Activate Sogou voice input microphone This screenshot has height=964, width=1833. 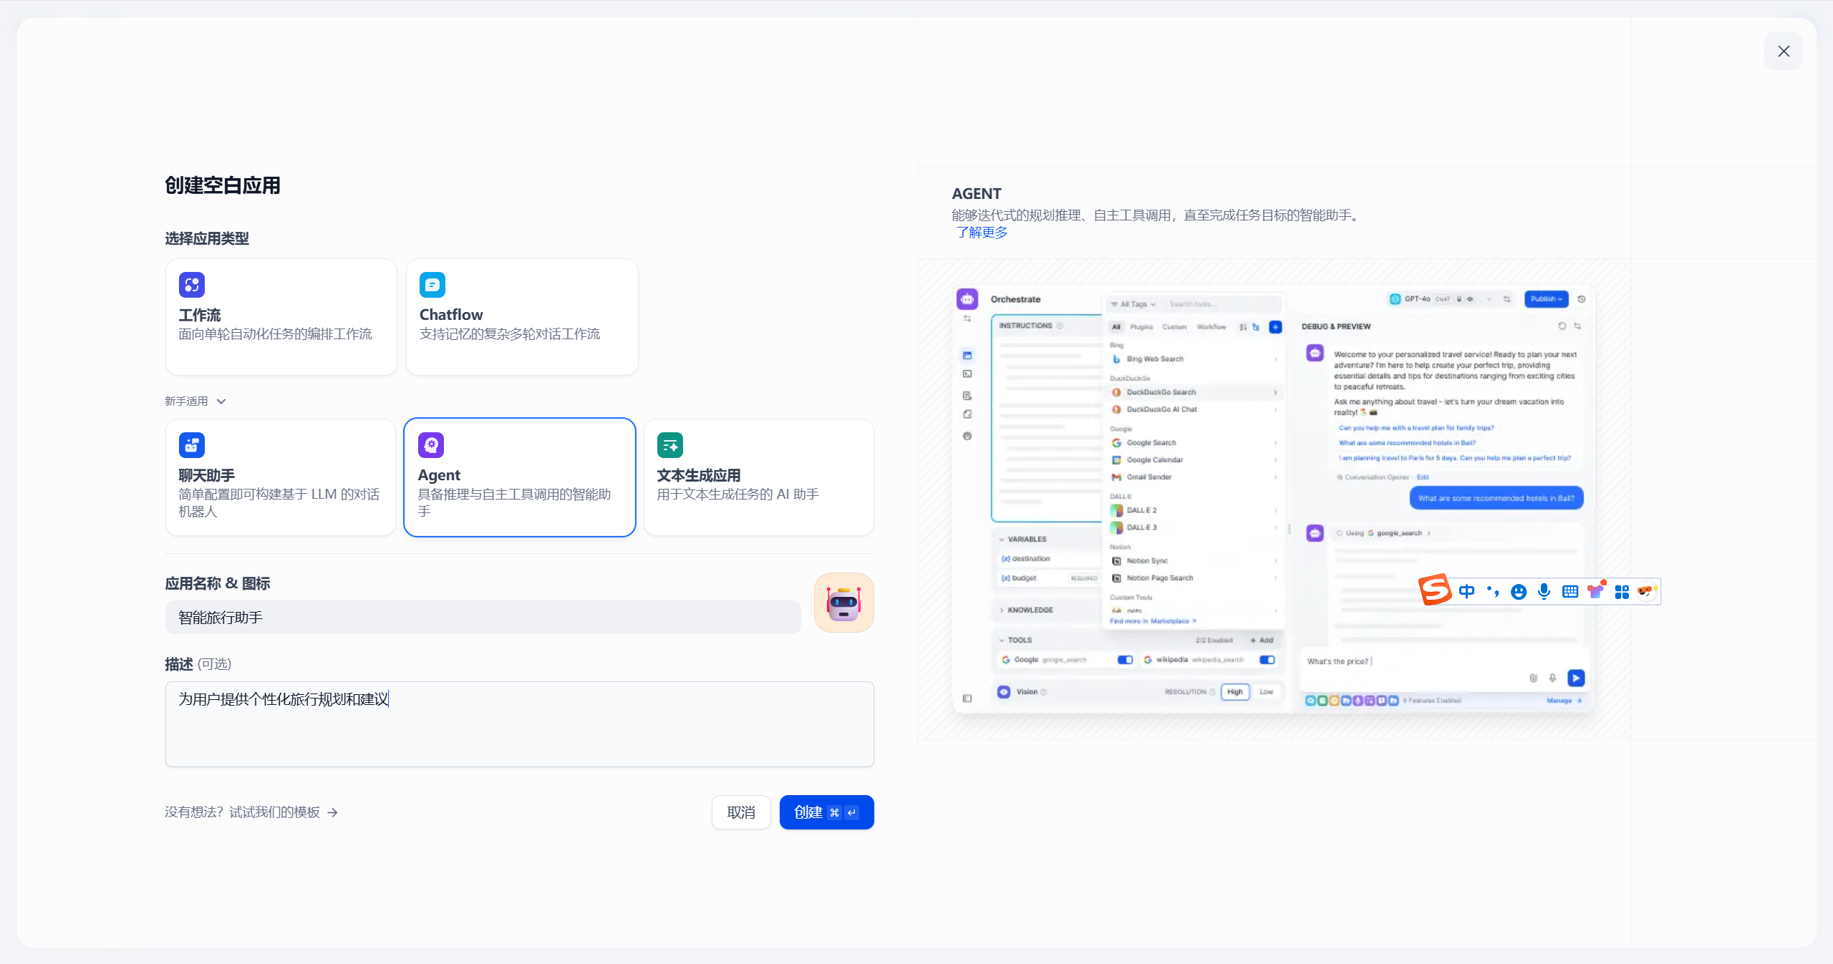pos(1544,592)
